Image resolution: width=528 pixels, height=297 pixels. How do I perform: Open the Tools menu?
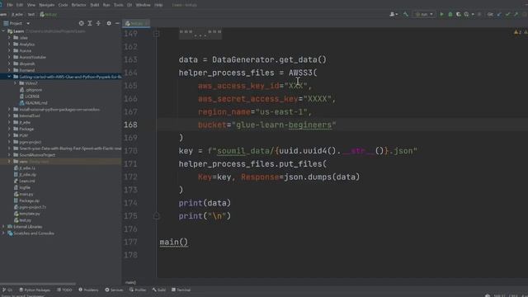(118, 5)
